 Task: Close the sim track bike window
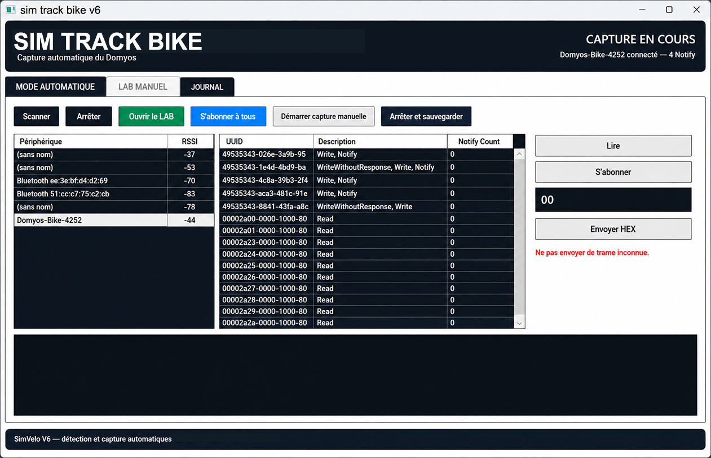coord(696,10)
